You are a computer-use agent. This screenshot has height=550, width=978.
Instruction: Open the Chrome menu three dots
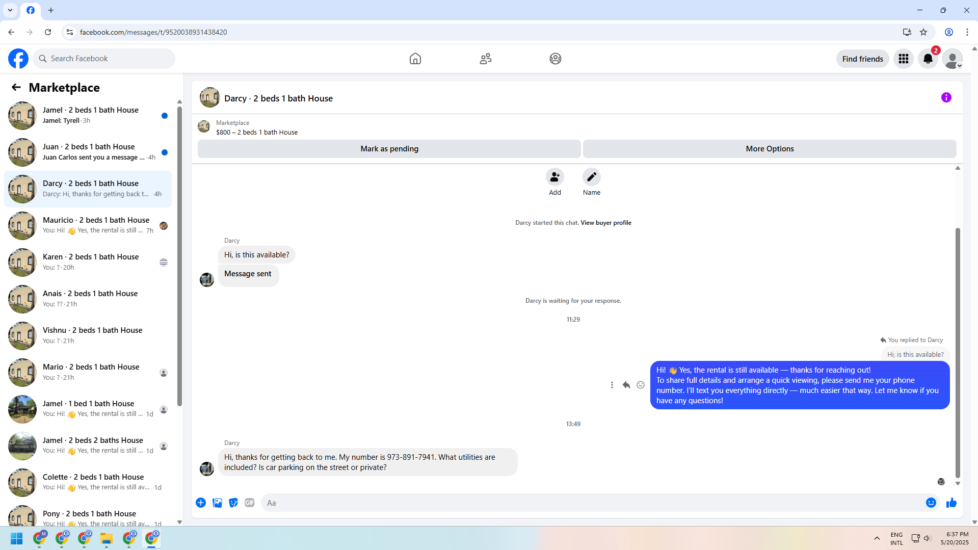967,32
